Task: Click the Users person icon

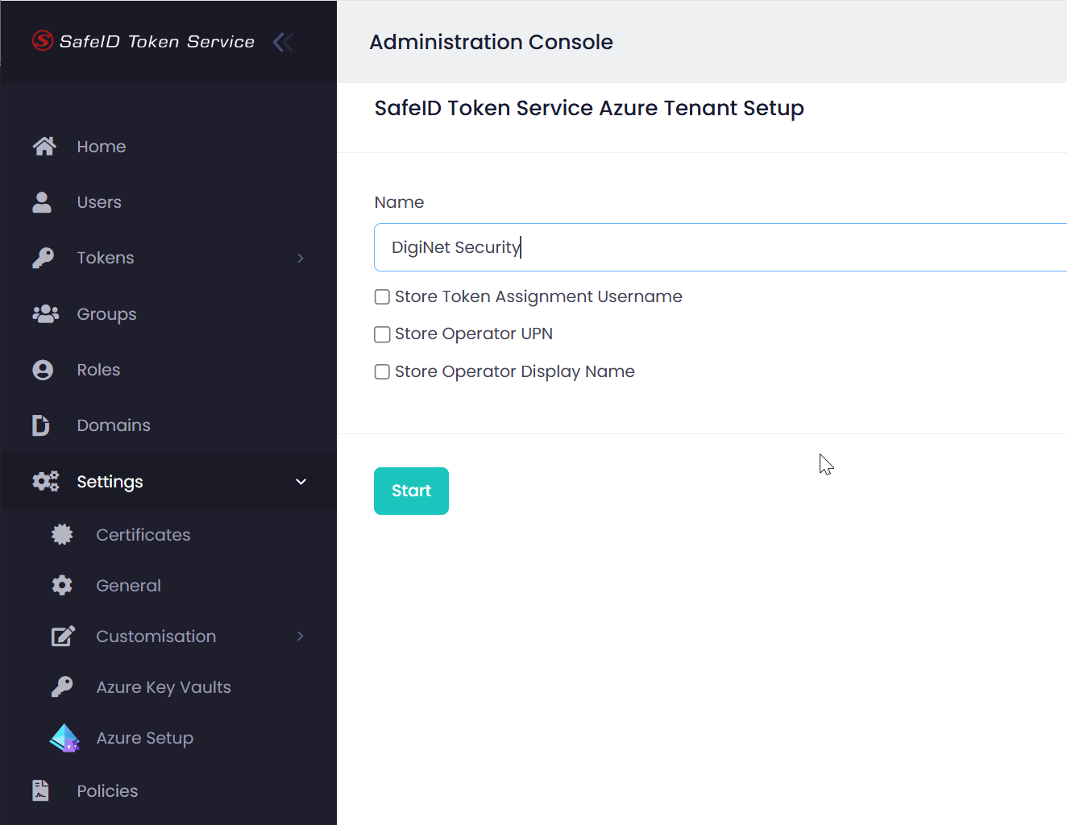Action: coord(42,202)
